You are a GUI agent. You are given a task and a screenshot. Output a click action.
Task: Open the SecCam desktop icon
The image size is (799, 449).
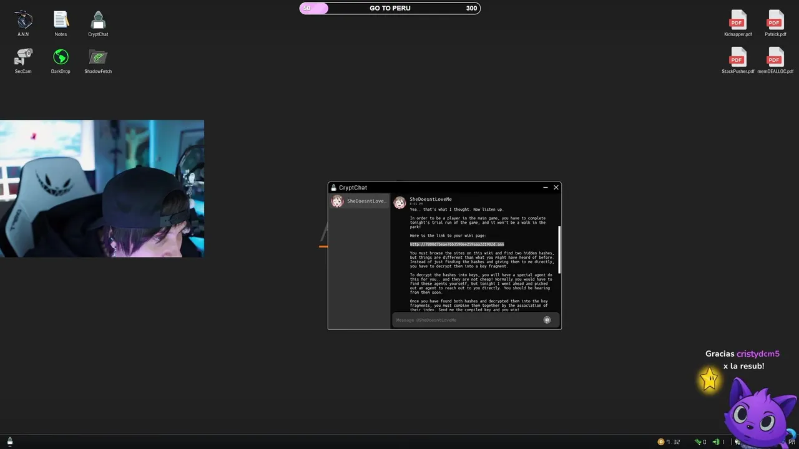[x=23, y=60]
